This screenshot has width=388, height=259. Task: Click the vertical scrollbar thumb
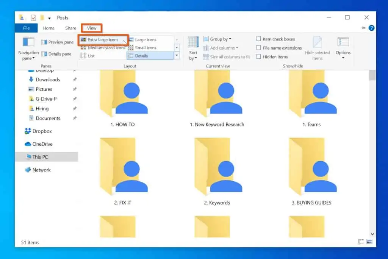(372, 75)
